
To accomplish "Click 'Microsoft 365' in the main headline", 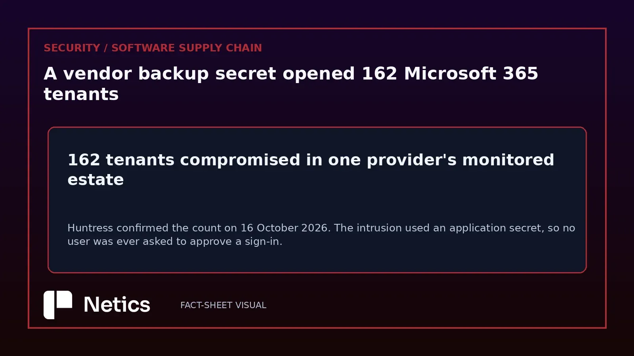I will coord(471,74).
